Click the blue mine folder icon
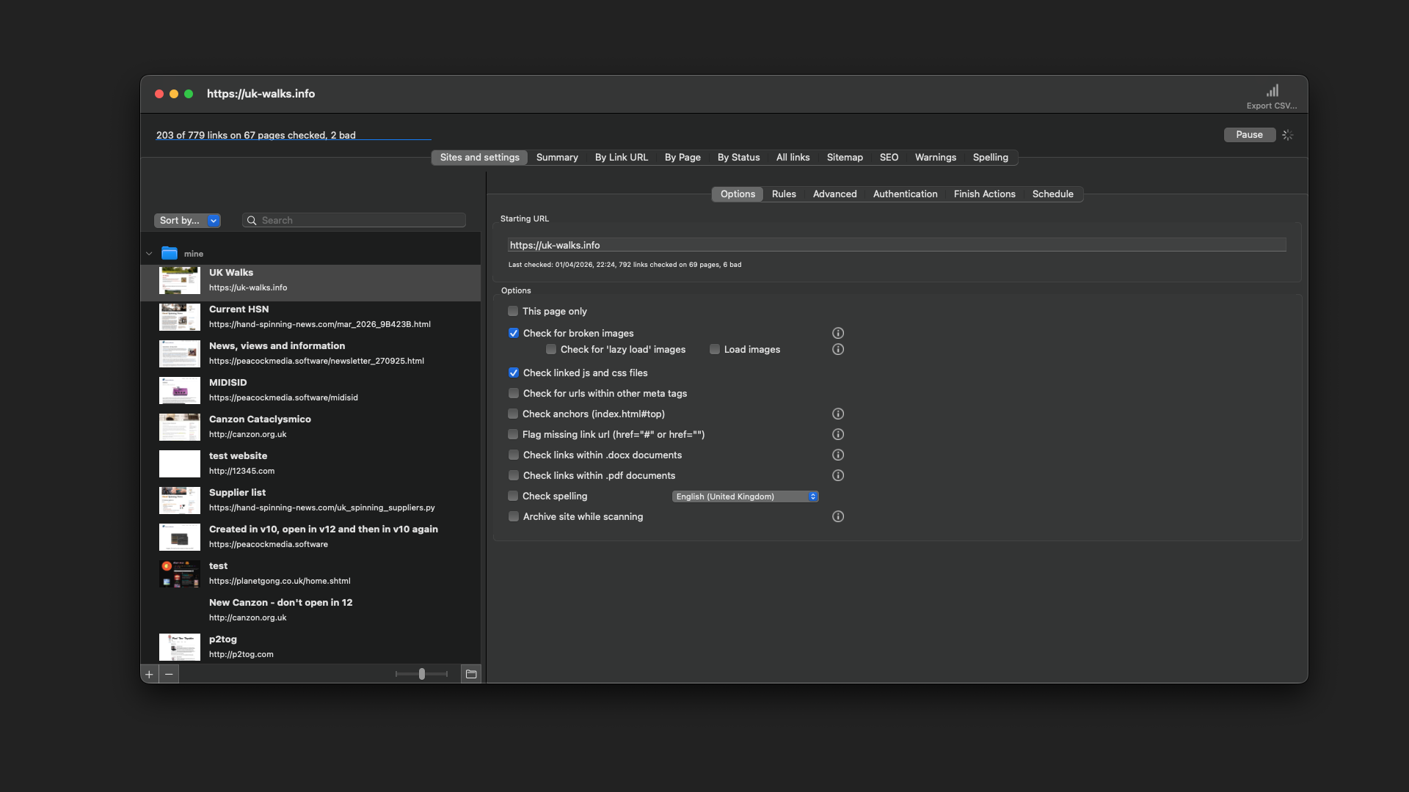The width and height of the screenshot is (1409, 792). 170,253
